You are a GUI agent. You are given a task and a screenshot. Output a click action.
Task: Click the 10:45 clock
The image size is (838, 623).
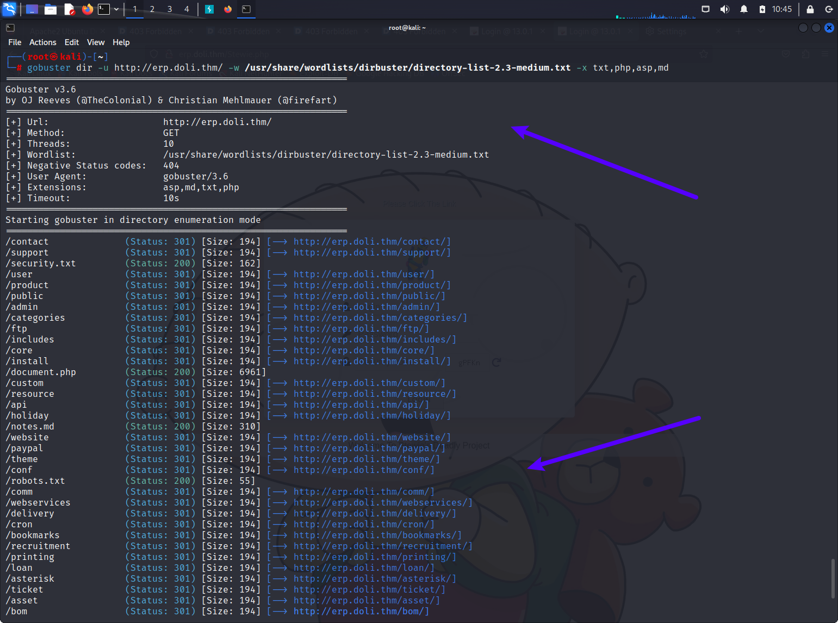pos(782,9)
